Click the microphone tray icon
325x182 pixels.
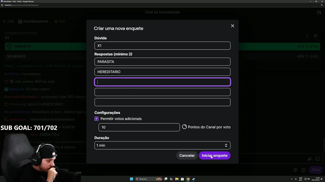pos(296,179)
